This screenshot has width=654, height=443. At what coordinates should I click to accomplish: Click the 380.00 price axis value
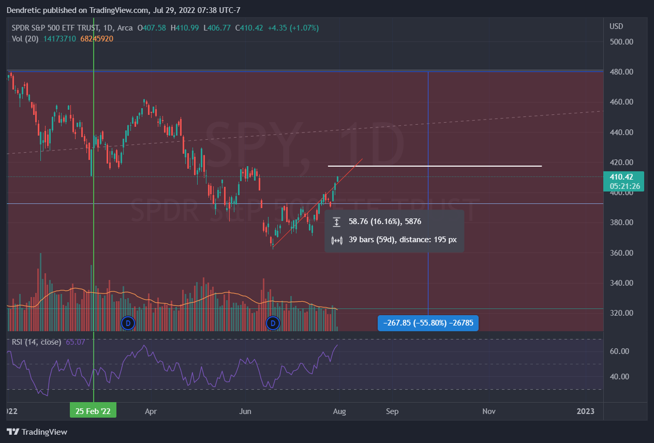[x=621, y=223]
